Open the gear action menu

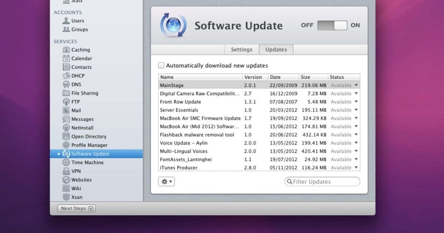(x=166, y=181)
